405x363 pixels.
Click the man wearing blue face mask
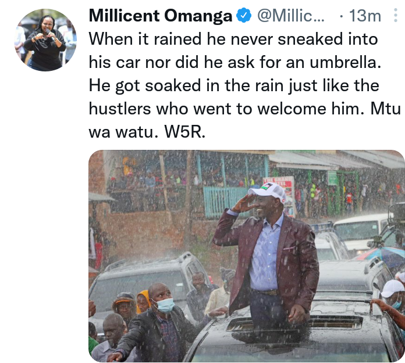160,322
